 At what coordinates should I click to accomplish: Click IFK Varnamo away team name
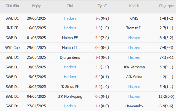click(134, 67)
